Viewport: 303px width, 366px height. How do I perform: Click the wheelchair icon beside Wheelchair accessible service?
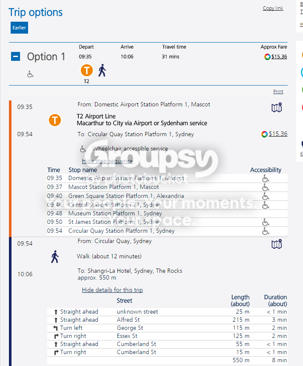coord(83,149)
